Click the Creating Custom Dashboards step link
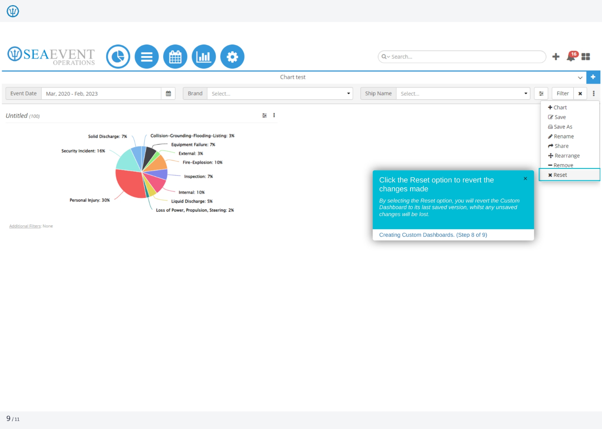The height and width of the screenshot is (429, 602). point(433,235)
